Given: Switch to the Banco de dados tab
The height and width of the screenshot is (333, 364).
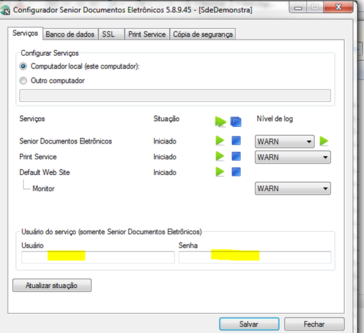Looking at the screenshot, I should tap(70, 35).
